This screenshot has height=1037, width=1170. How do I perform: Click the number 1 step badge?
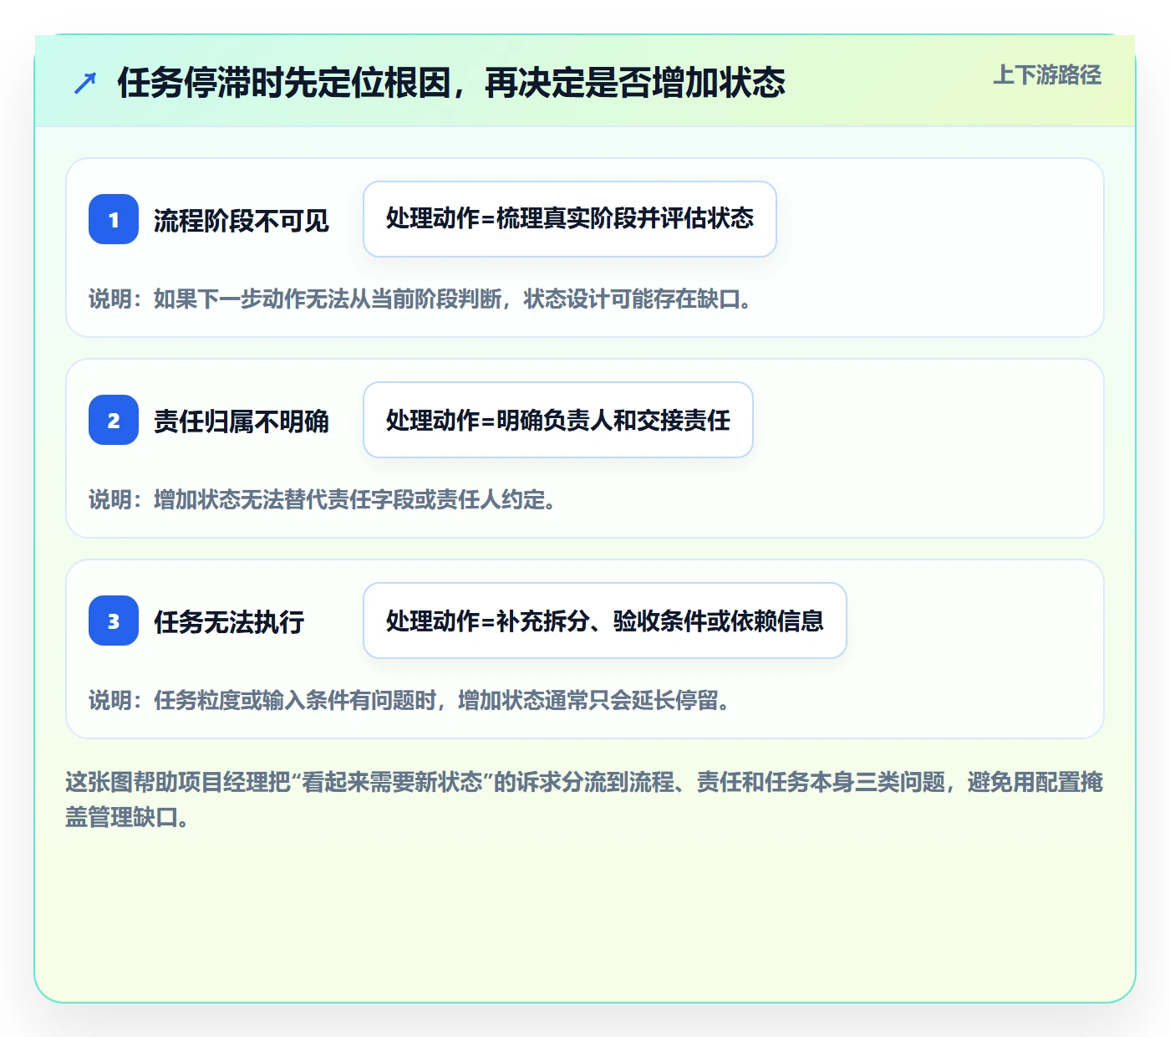coord(114,219)
